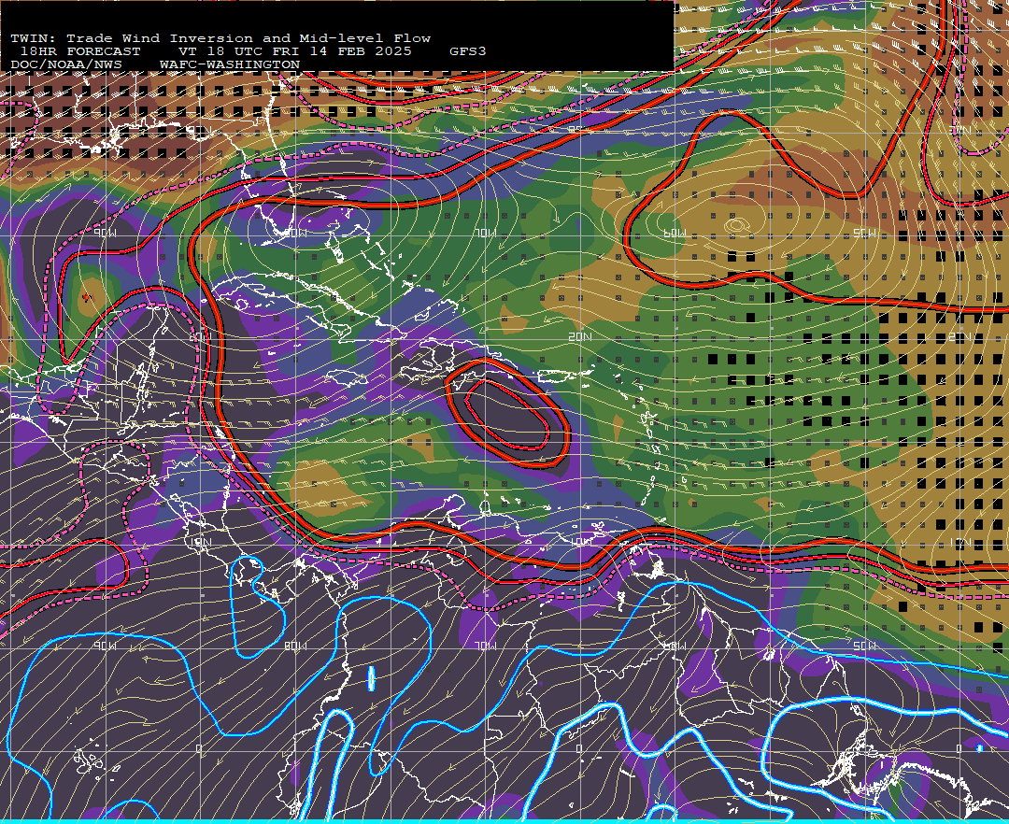The height and width of the screenshot is (824, 1009).
Task: Select the "18HR FORECAST" header text
Action: [79, 51]
